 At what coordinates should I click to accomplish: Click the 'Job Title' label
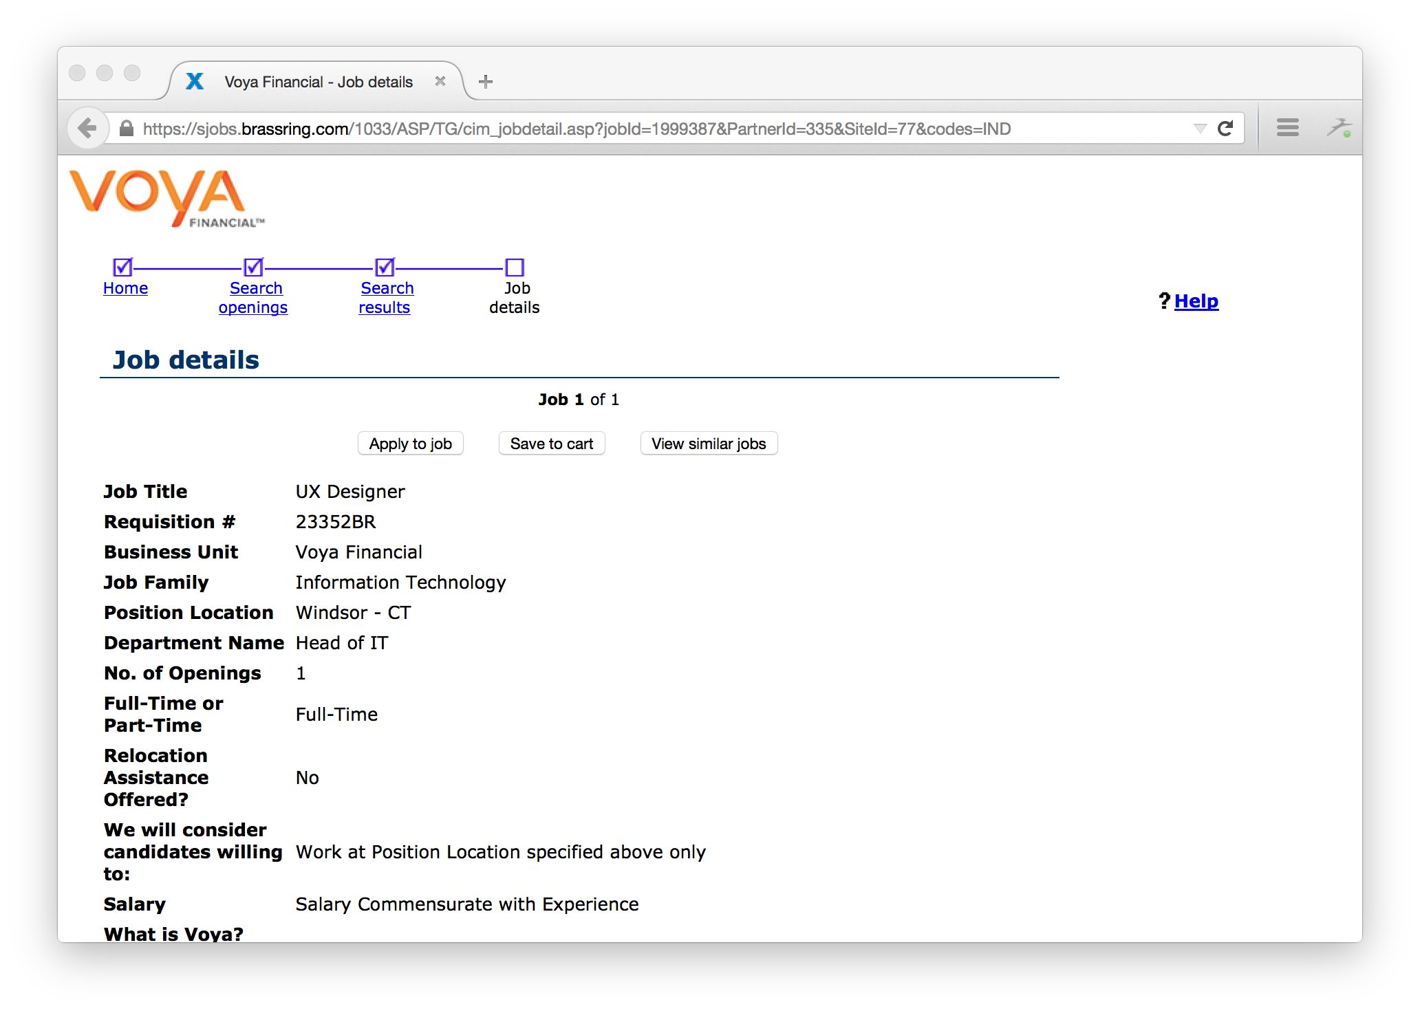[145, 492]
